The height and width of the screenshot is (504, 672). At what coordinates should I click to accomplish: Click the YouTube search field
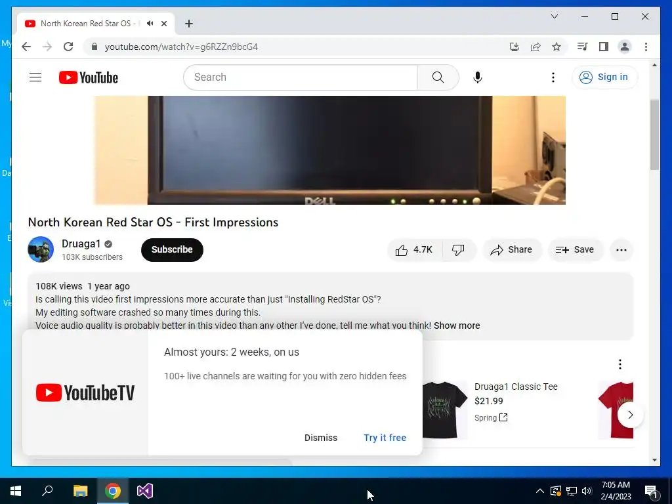pos(301,77)
